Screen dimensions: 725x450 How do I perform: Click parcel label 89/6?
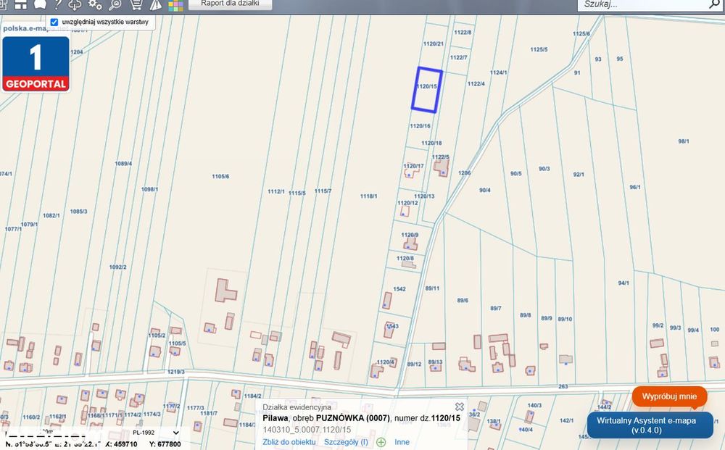coord(463,300)
